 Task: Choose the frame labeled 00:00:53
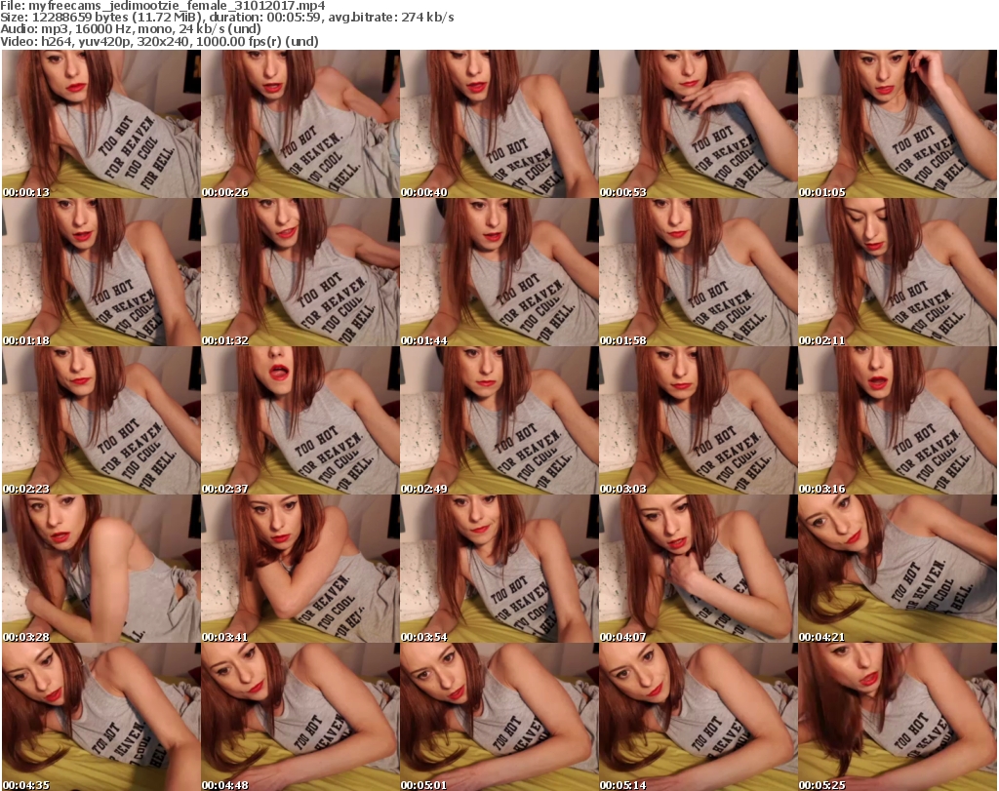coord(698,124)
